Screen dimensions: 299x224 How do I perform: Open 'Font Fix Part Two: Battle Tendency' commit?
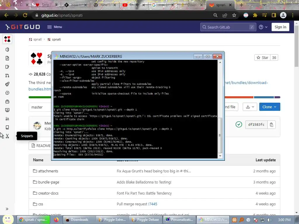coord(144,193)
